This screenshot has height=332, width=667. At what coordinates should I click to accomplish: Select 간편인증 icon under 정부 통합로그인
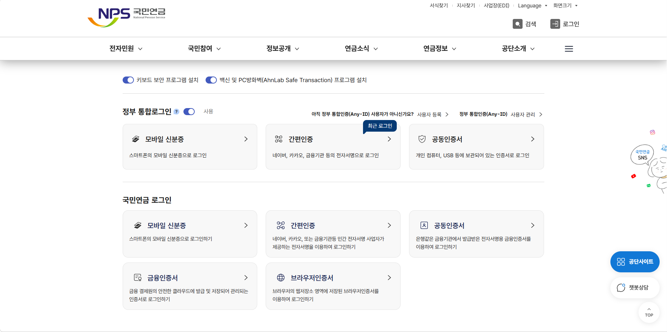pyautogui.click(x=279, y=139)
